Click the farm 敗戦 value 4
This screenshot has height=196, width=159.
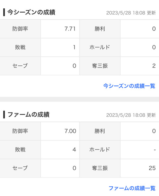(x=74, y=149)
